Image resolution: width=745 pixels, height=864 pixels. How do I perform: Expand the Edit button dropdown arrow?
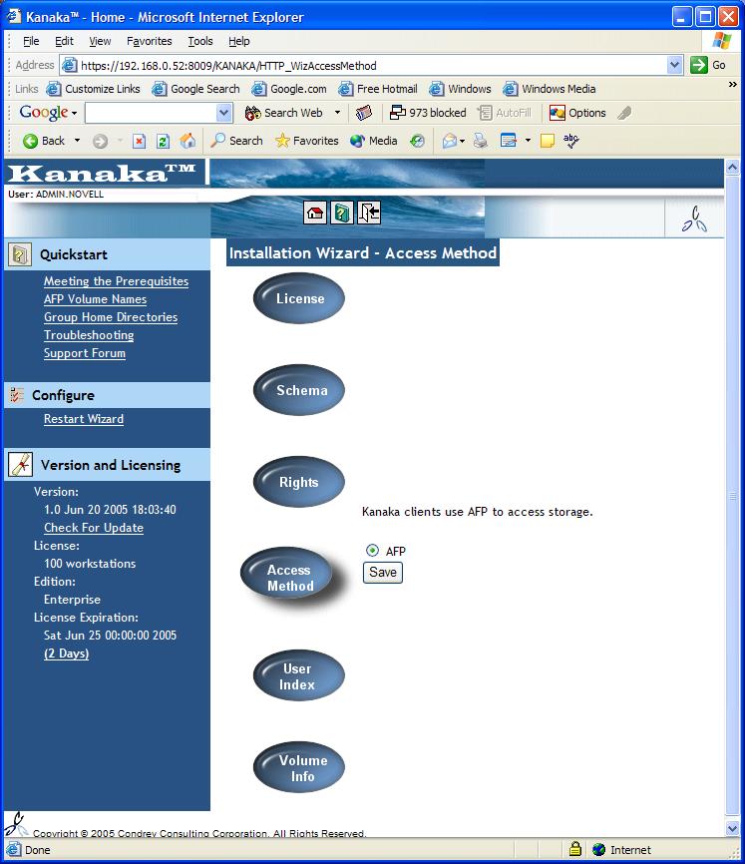coord(528,141)
